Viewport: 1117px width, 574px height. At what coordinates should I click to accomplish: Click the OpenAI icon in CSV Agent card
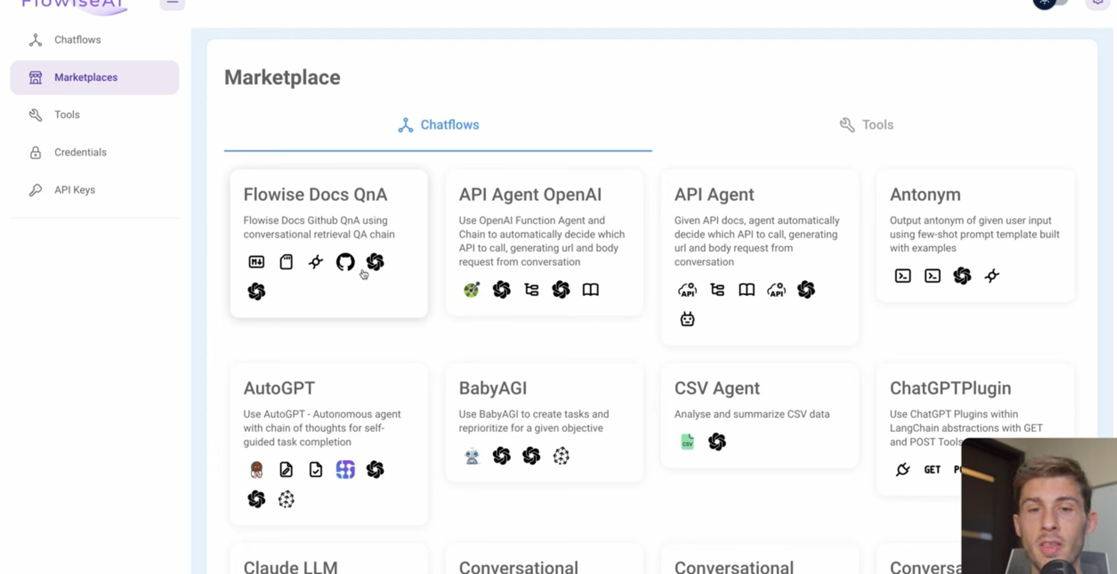pos(717,442)
